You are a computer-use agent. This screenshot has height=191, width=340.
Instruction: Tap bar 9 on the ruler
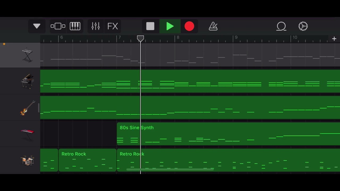236,37
